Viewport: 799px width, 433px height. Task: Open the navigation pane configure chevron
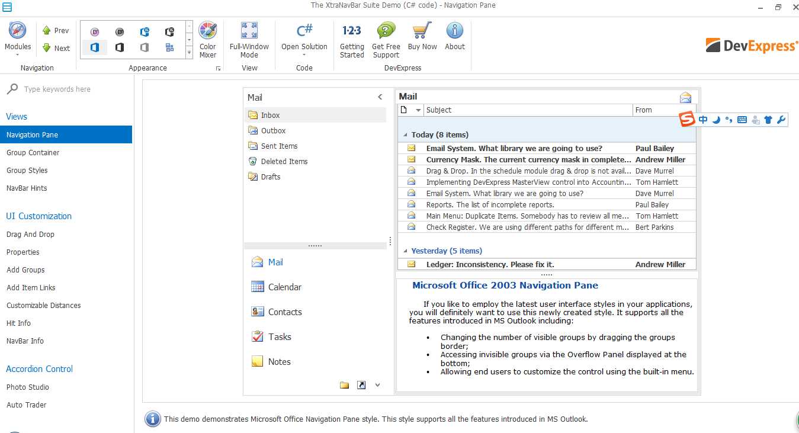[x=377, y=386]
